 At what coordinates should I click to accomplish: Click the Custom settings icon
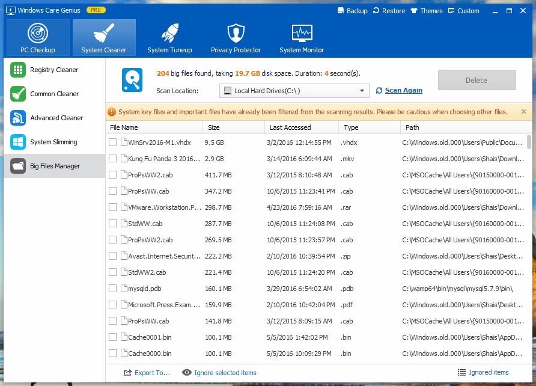(451, 10)
